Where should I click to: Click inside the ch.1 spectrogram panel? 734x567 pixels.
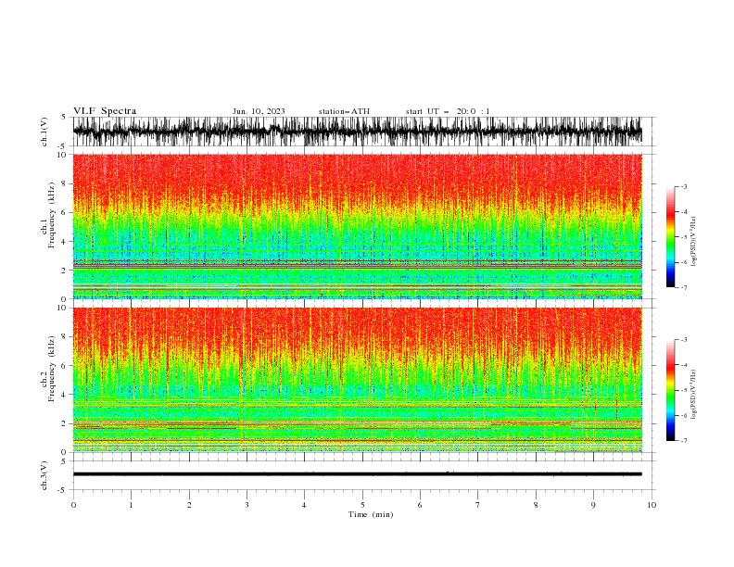tap(357, 226)
